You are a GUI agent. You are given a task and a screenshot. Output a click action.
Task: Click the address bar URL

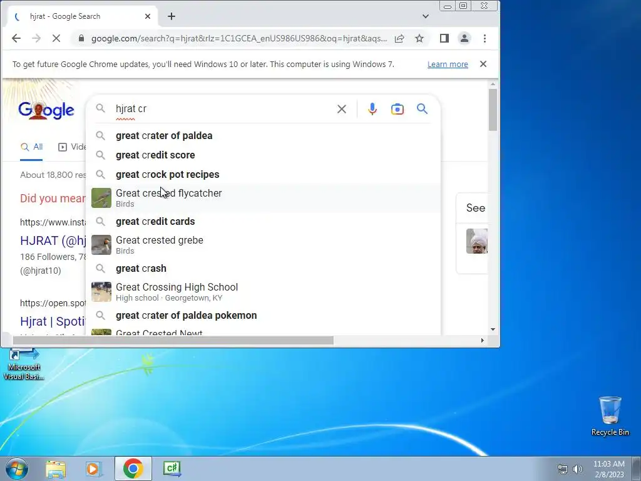pyautogui.click(x=238, y=38)
